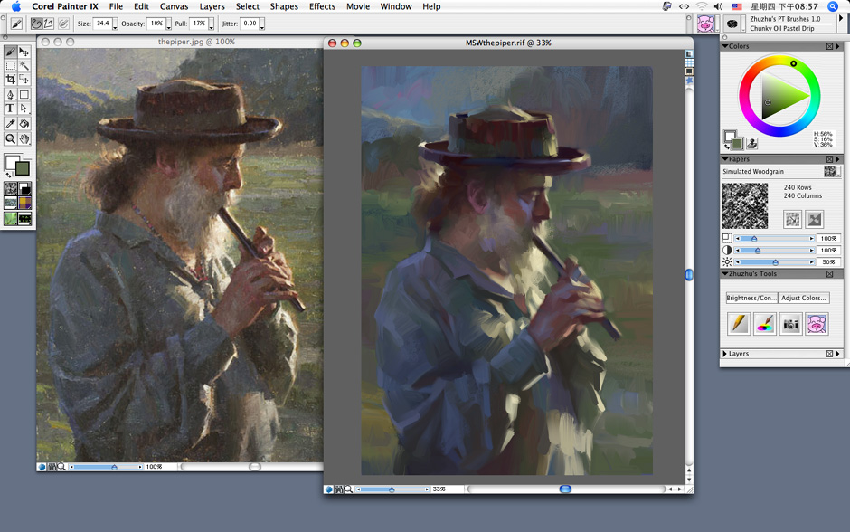Click the pencil icon in Zhuzhu's Tools
This screenshot has width=850, height=532.
point(739,324)
